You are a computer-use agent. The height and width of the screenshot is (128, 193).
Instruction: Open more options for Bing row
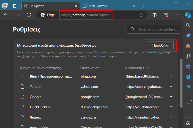pyautogui.click(x=172, y=76)
